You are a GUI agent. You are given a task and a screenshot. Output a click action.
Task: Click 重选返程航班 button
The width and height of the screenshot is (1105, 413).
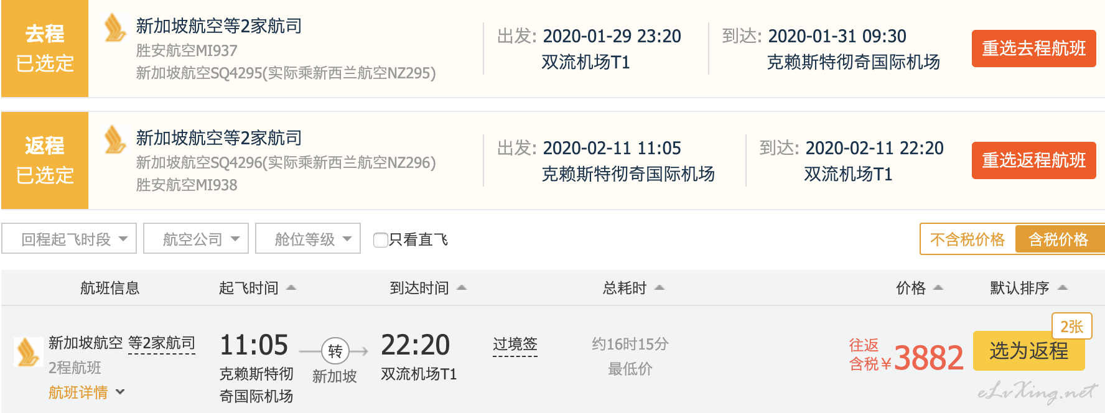[x=1033, y=160]
